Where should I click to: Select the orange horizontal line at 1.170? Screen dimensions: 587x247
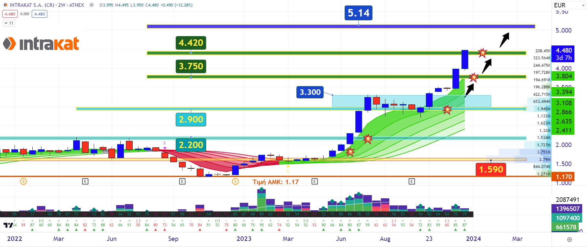pyautogui.click(x=275, y=176)
